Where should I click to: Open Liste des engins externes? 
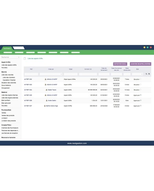click(x=10, y=98)
